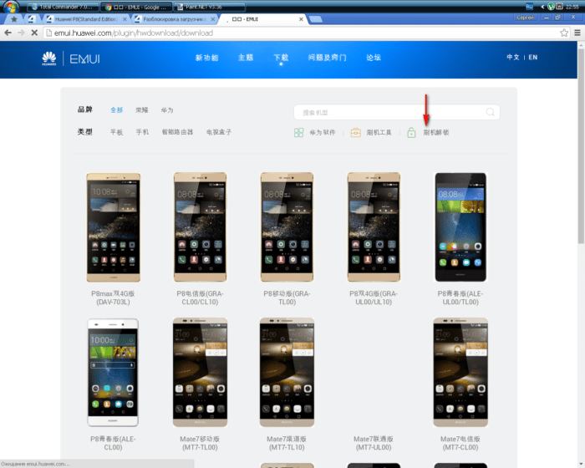Viewport: 585px width, 468px height.
Task: Click the (DAV-703L) model label
Action: point(113,302)
